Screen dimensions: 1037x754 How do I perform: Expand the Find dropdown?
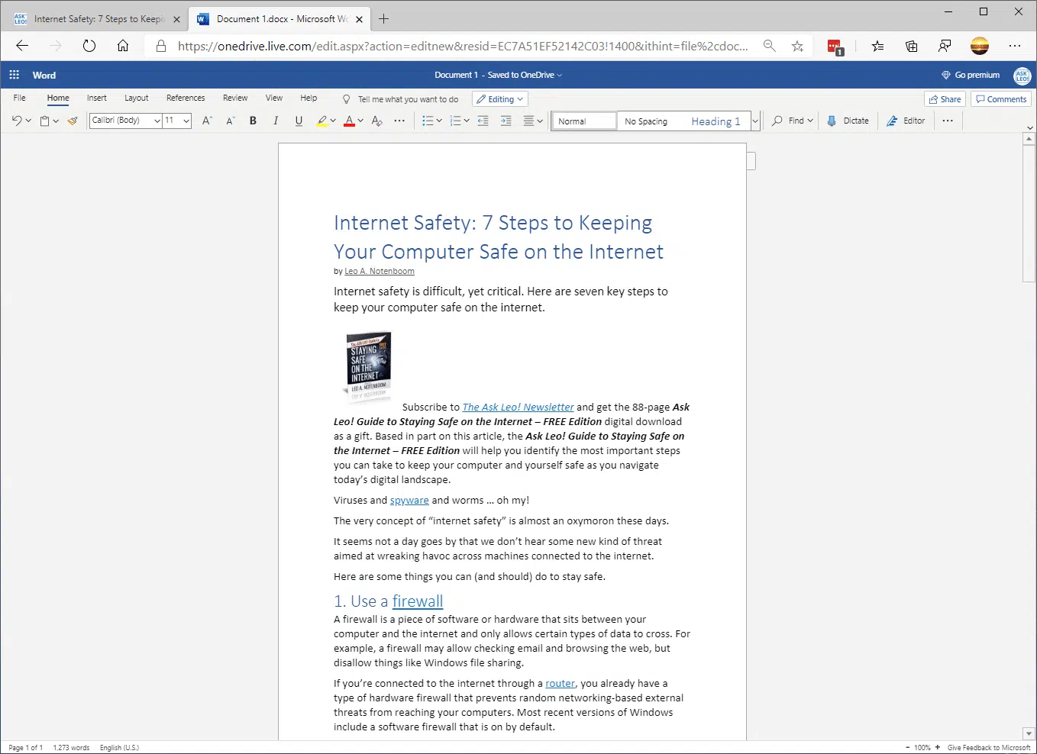pyautogui.click(x=810, y=121)
